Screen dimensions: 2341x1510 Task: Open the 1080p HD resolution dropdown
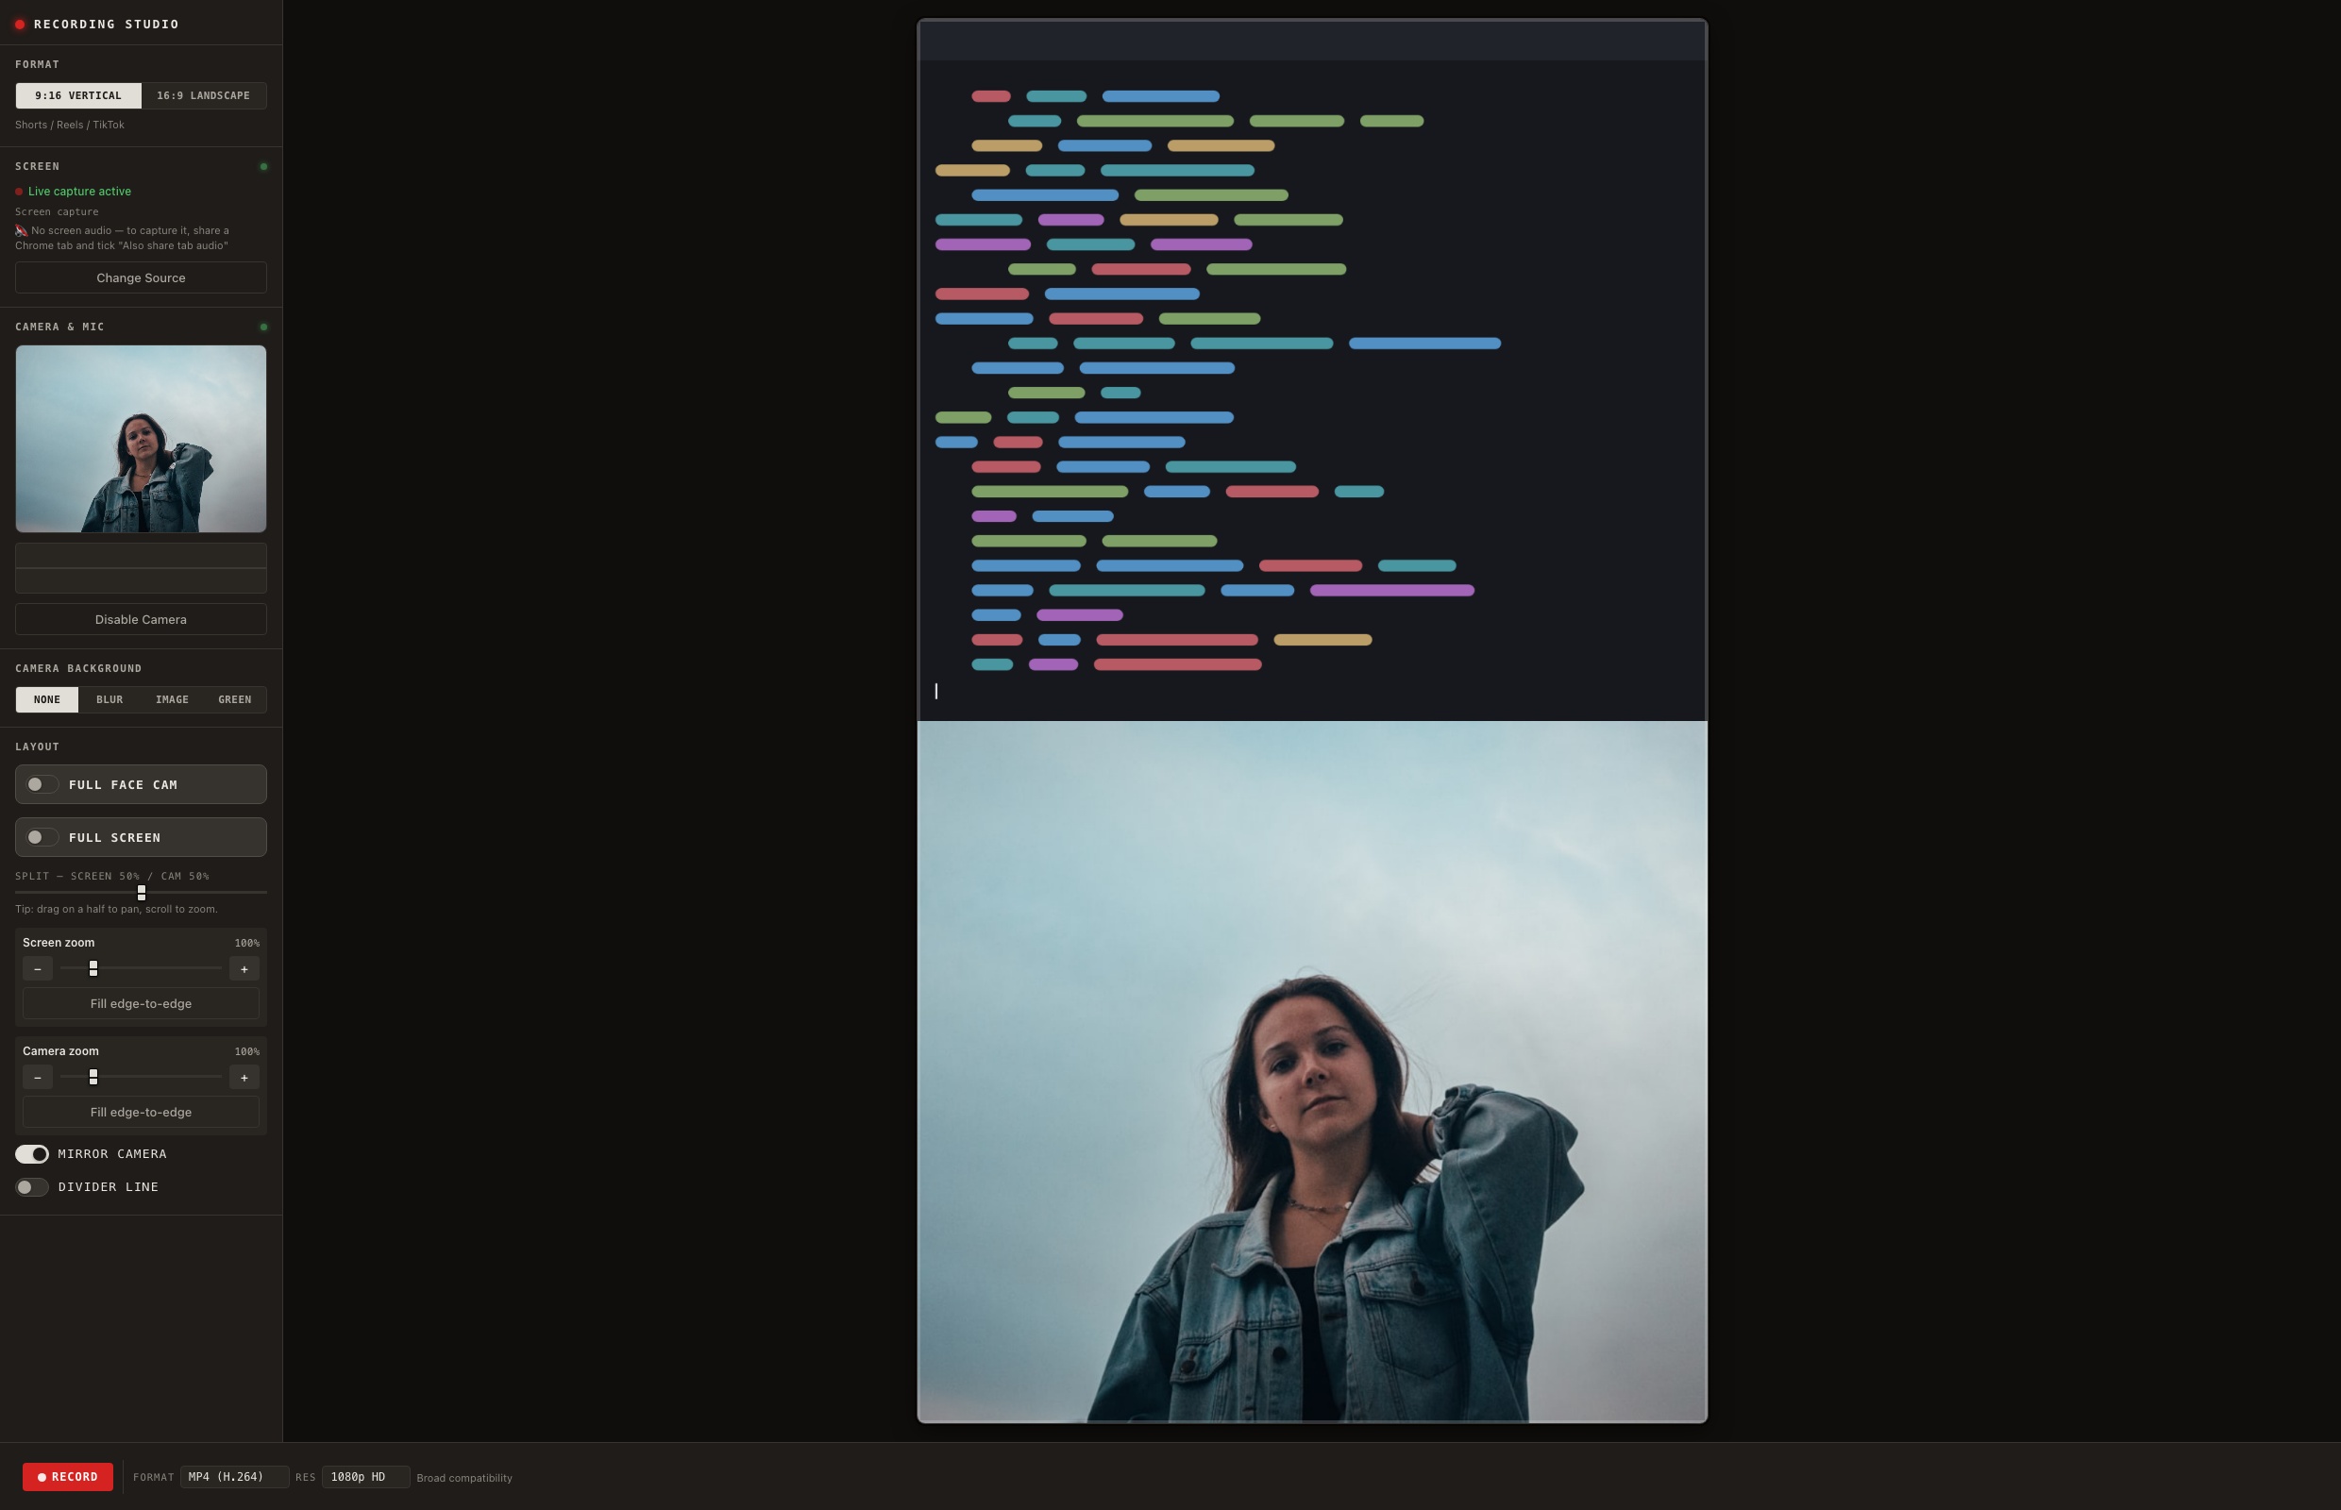pyautogui.click(x=366, y=1477)
